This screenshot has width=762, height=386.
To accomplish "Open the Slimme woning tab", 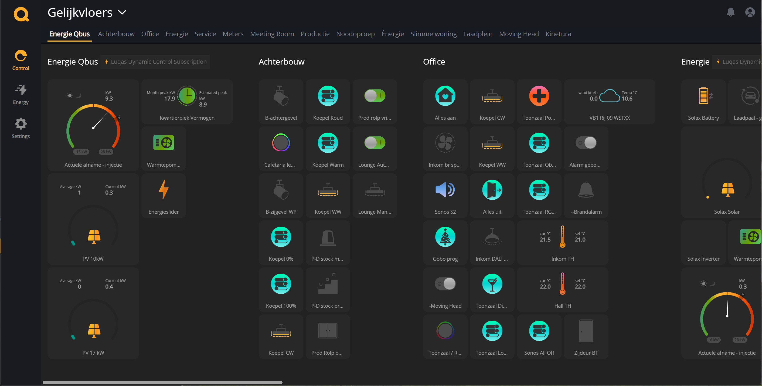I will (434, 34).
